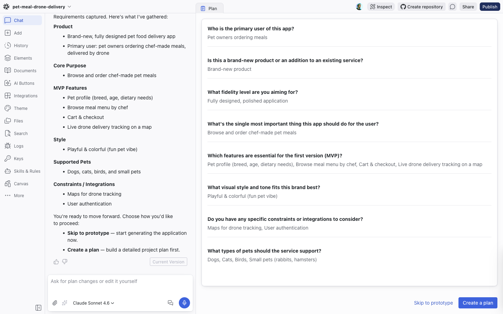Open AI Buttons section

(22, 83)
